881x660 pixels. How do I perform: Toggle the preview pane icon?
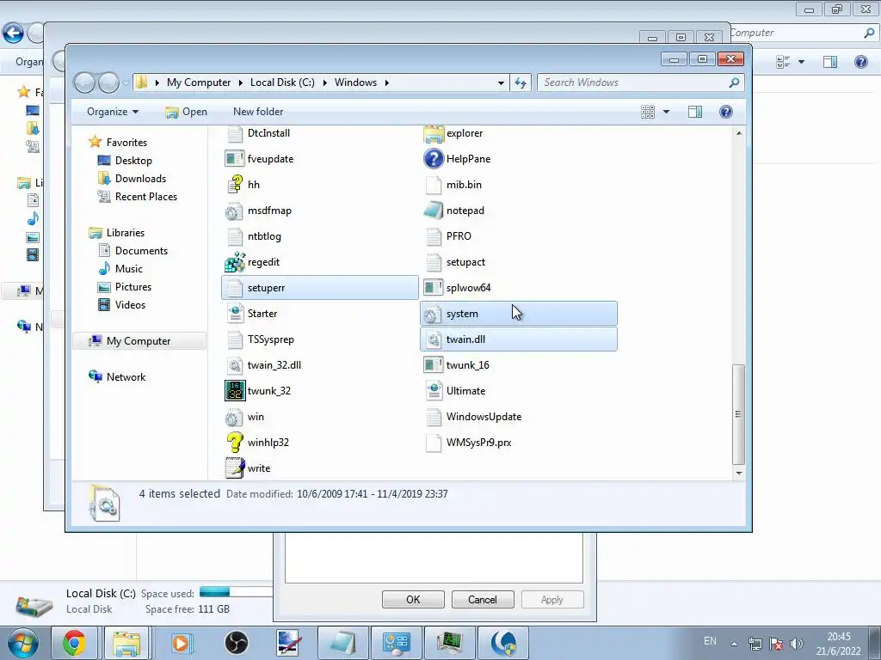695,112
